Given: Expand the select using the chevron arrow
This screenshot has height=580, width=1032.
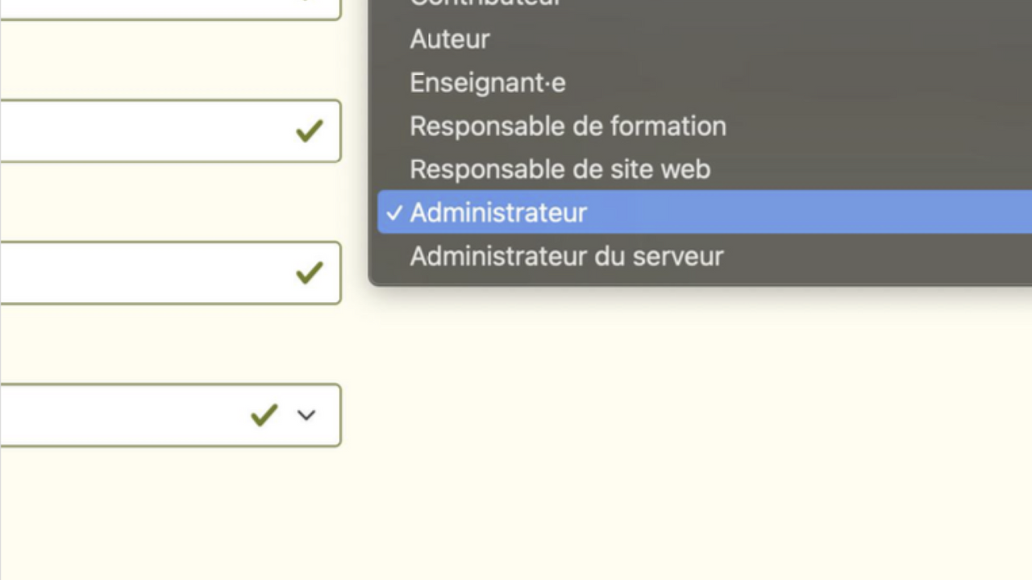Looking at the screenshot, I should (306, 415).
